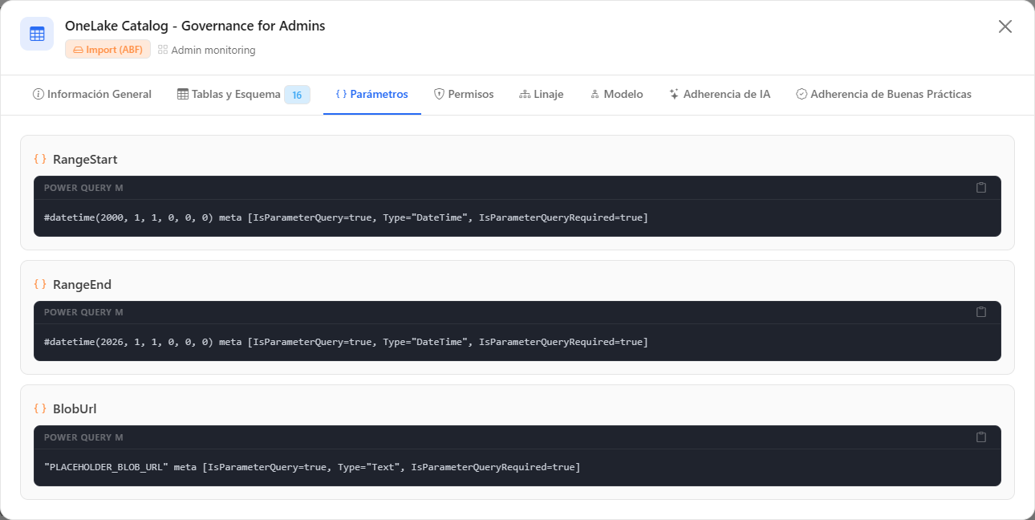The image size is (1035, 520).
Task: Click the dataset table icon in header
Action: [37, 34]
